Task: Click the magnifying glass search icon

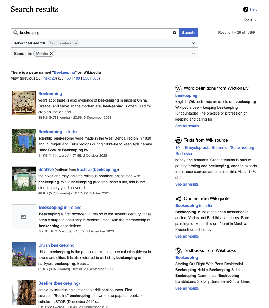Action: point(16,33)
